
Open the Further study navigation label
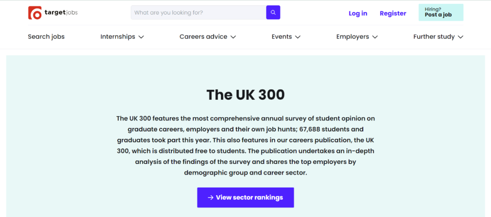pyautogui.click(x=434, y=37)
